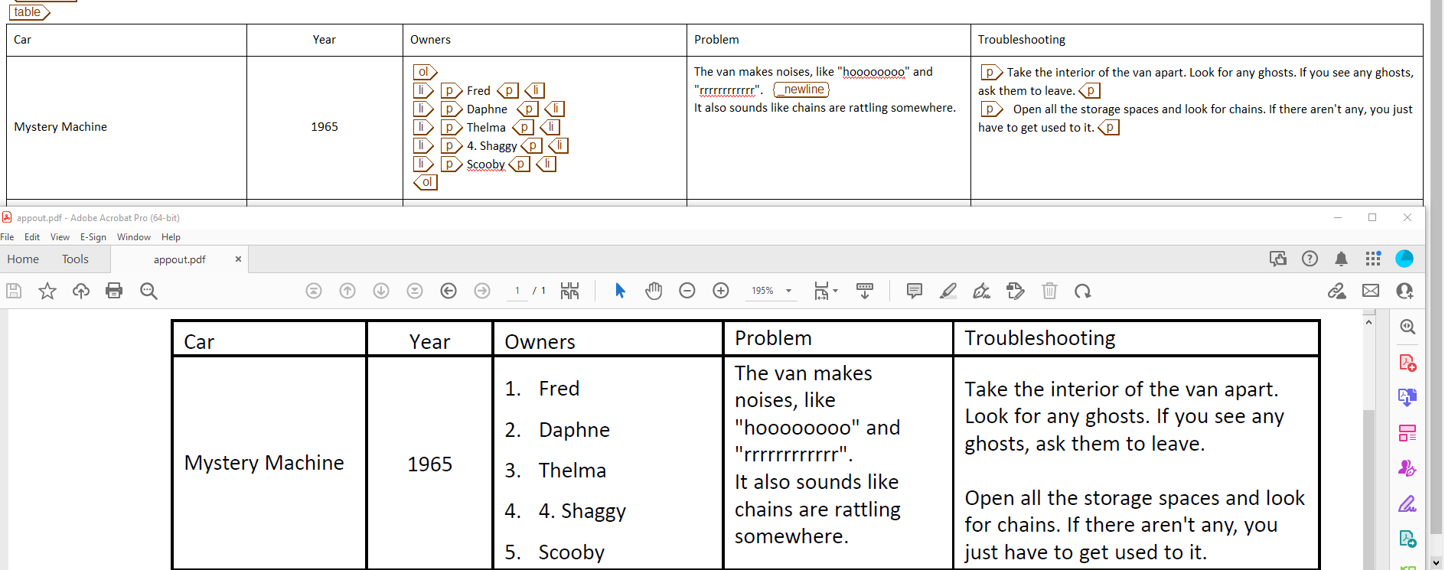Open the Create PDF tool in sidebar

(x=1407, y=363)
